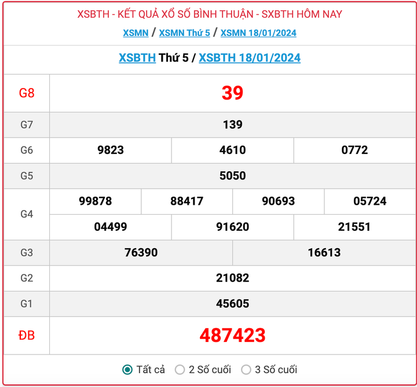Image resolution: width=417 pixels, height=387 pixels.
Task: Click the ĐB row label
Action: (26, 335)
